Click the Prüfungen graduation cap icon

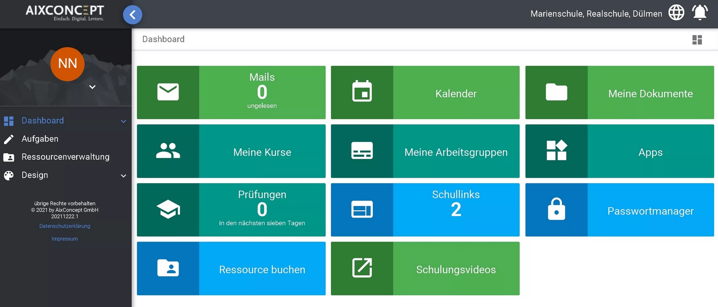click(x=168, y=209)
